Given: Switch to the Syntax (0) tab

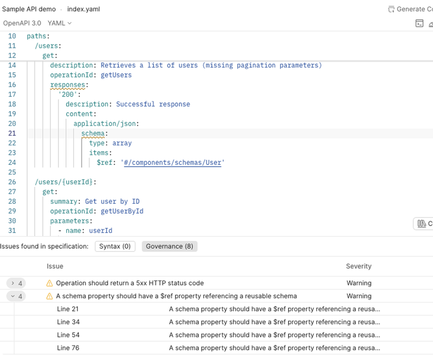Looking at the screenshot, I should point(115,246).
